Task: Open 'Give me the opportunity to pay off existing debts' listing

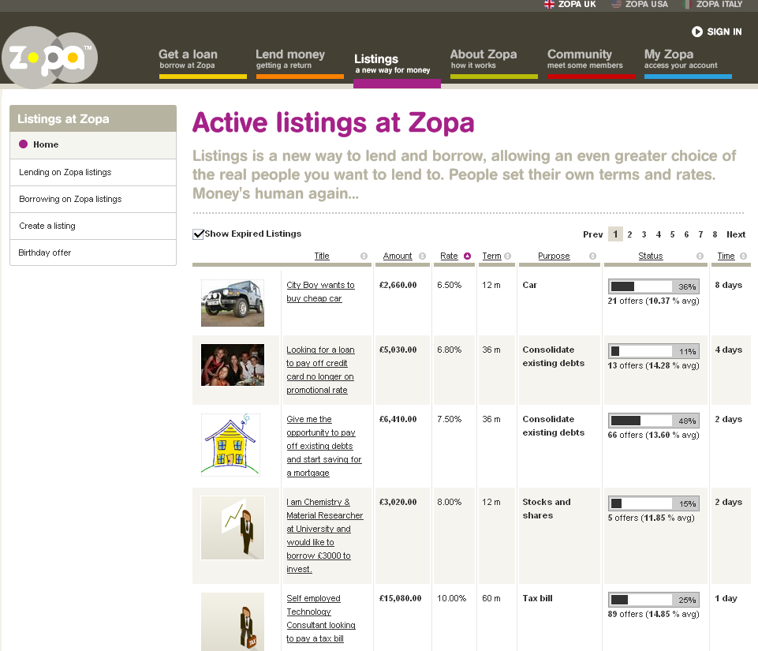Action: (x=324, y=446)
